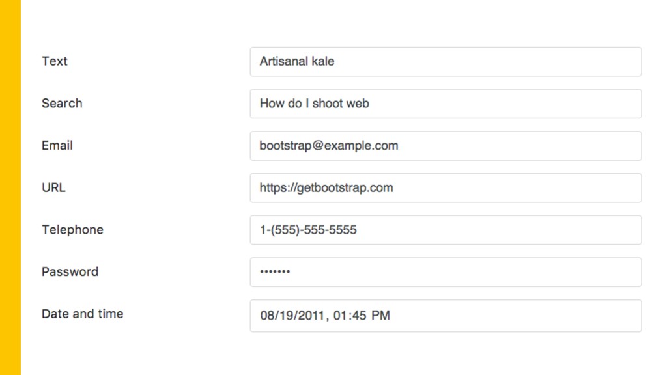Image resolution: width=667 pixels, height=375 pixels.
Task: Click the "Search" field label
Action: coord(62,104)
